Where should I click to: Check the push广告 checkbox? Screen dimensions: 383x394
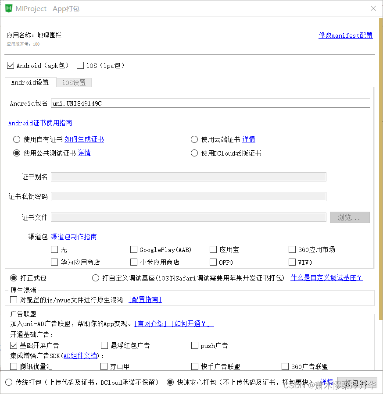click(x=195, y=345)
